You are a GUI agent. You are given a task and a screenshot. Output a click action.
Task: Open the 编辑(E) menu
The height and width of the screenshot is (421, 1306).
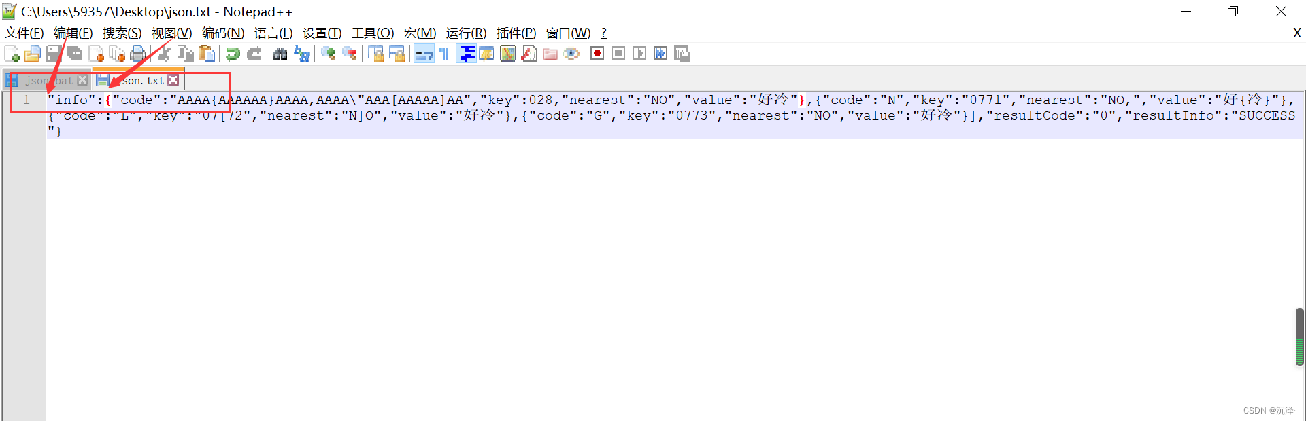click(x=73, y=33)
